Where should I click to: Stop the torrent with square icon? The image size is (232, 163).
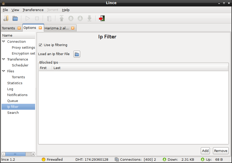37,19
